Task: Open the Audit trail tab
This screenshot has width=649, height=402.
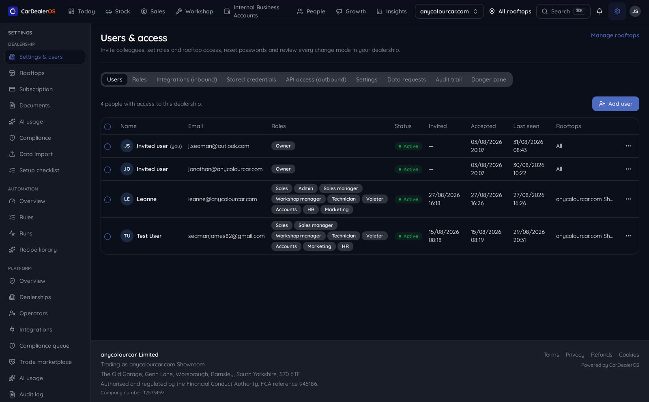Action: click(448, 79)
